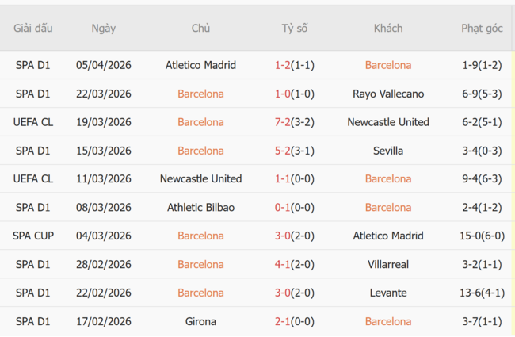515x337 pixels.
Task: Click the Levante away team name
Action: (x=387, y=293)
